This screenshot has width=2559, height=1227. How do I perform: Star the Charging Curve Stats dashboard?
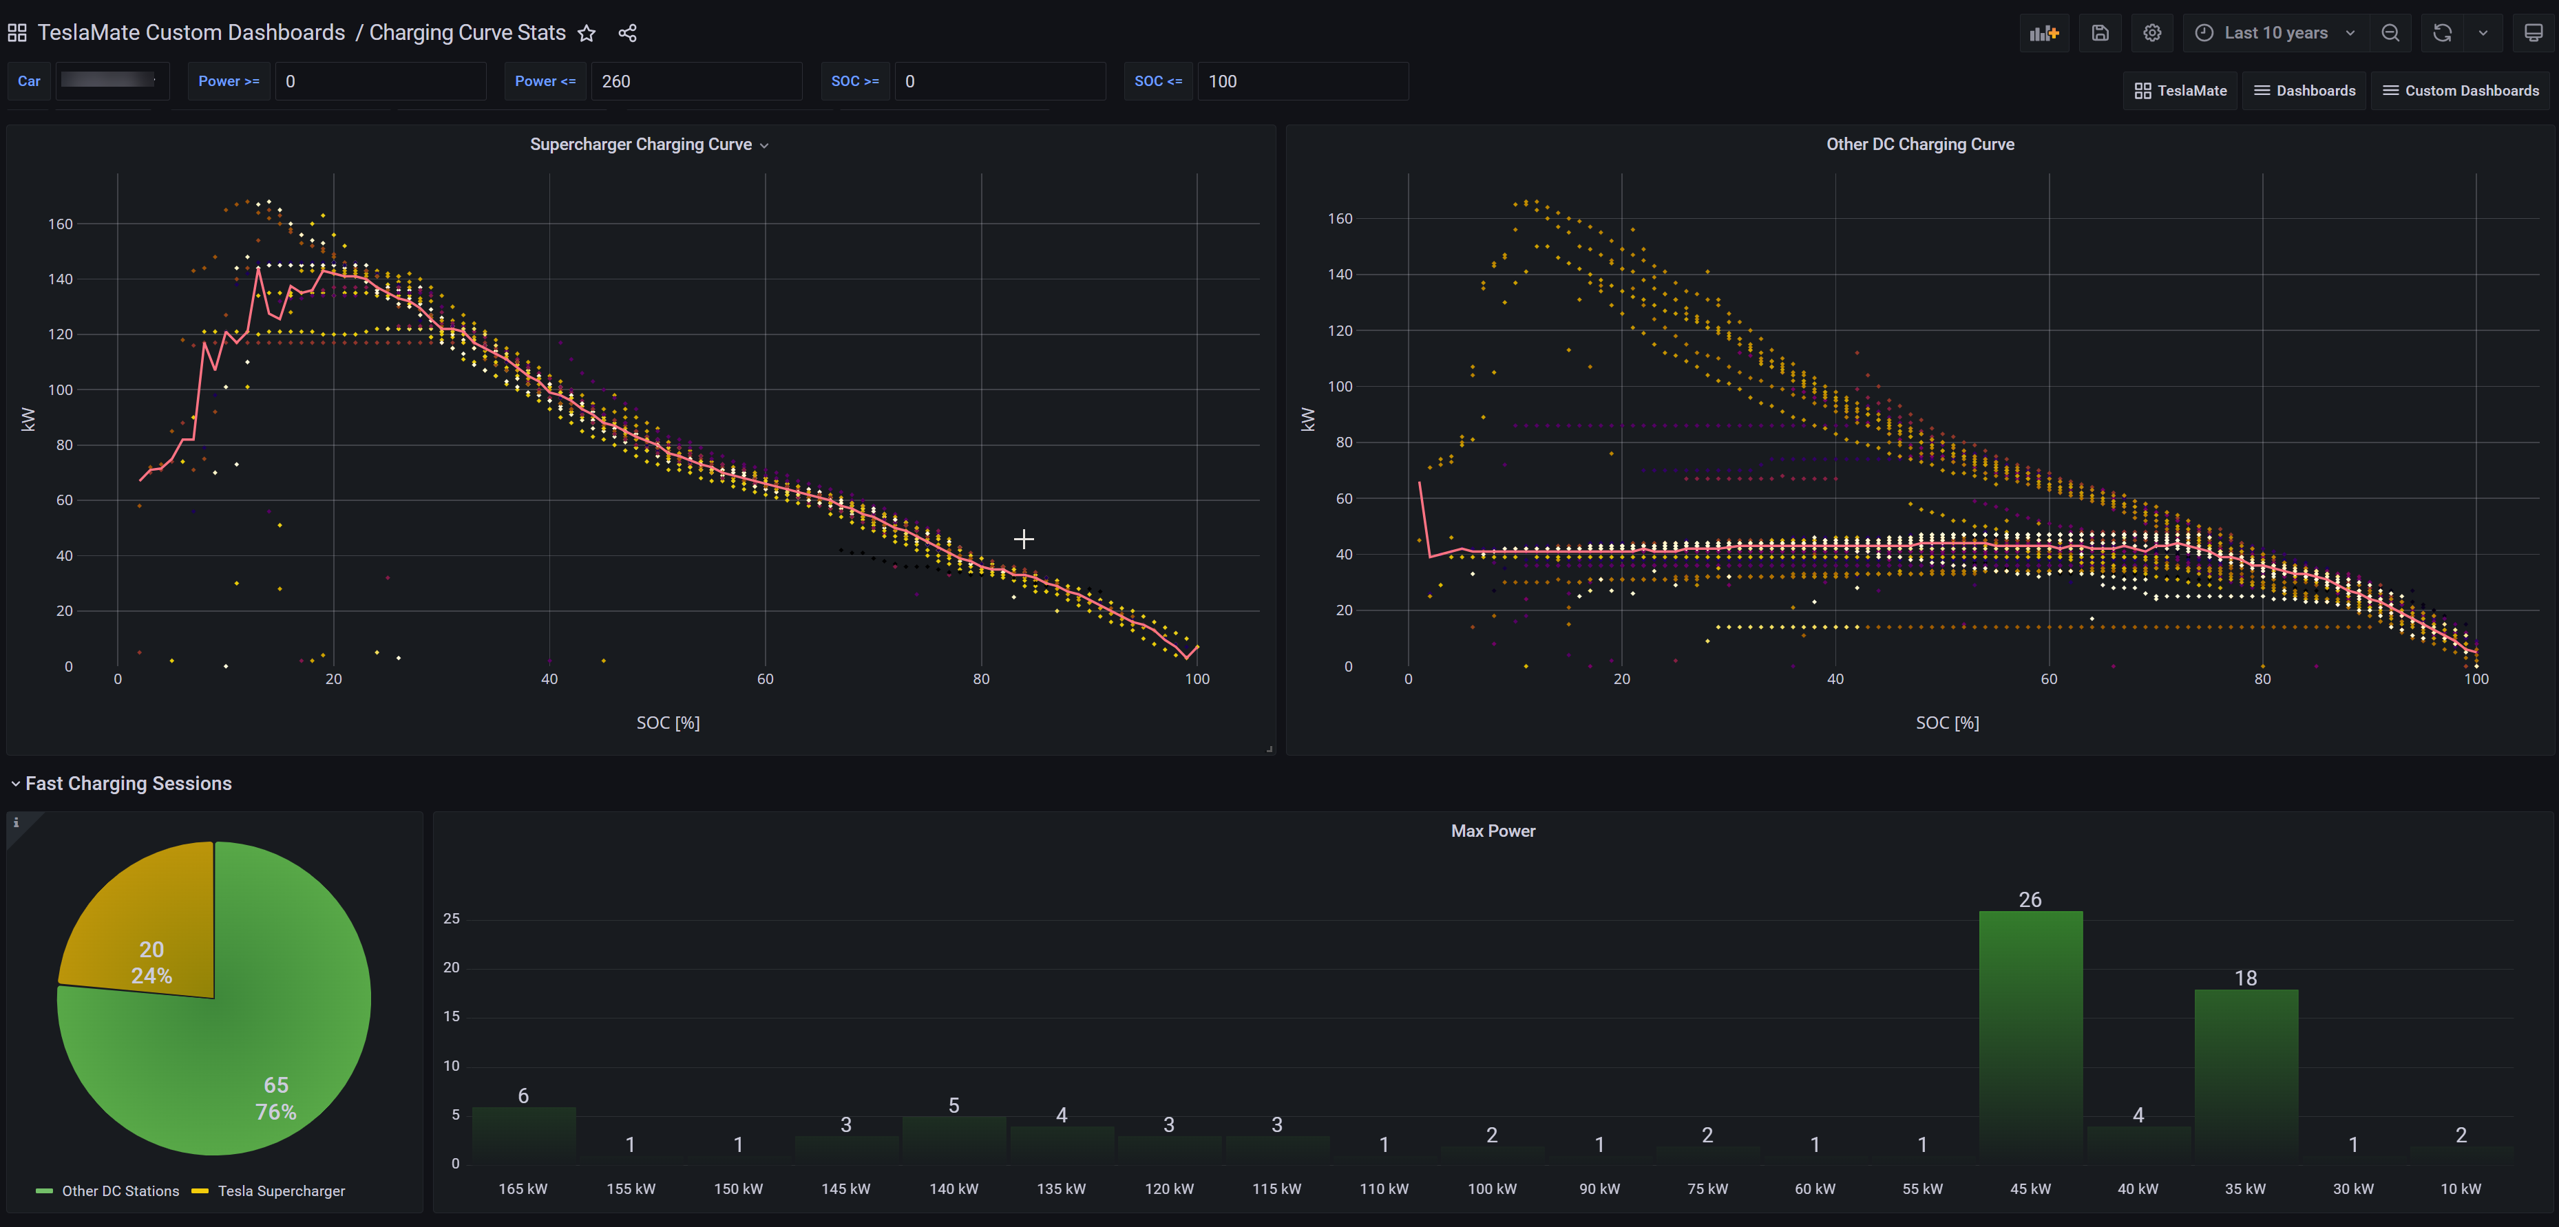[586, 33]
